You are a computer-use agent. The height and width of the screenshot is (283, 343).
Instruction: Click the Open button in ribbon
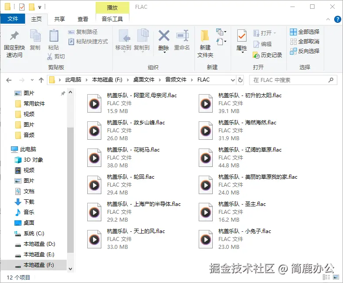[265, 33]
